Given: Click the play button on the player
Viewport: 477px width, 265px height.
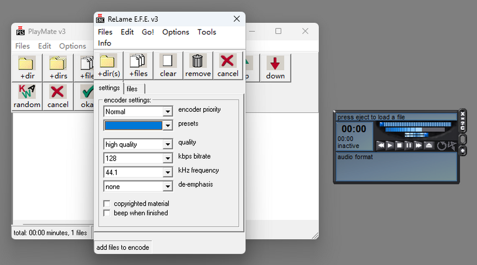Looking at the screenshot, I should (x=390, y=146).
